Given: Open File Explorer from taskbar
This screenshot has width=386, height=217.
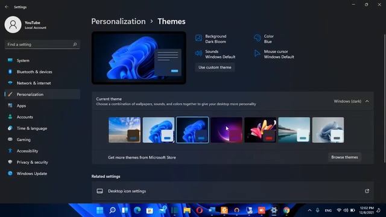Looking at the screenshot, I should [x=187, y=210].
